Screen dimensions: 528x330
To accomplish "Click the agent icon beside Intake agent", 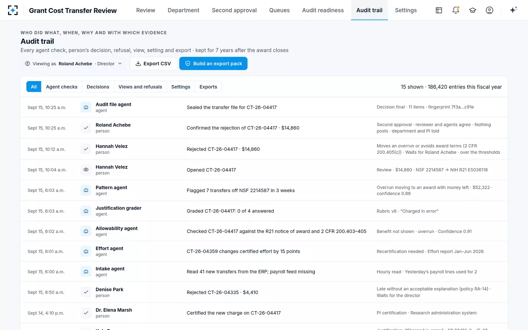I will pyautogui.click(x=86, y=272).
